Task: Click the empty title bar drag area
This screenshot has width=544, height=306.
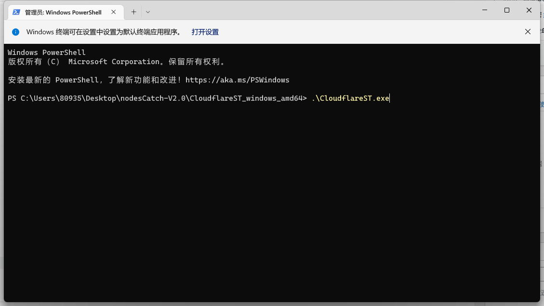Action: [313, 11]
